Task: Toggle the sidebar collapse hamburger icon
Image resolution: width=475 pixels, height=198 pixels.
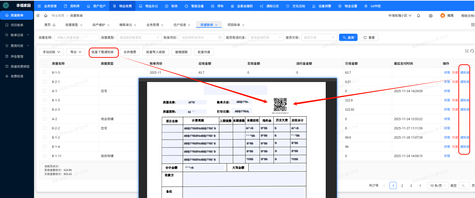Action: coord(38,15)
